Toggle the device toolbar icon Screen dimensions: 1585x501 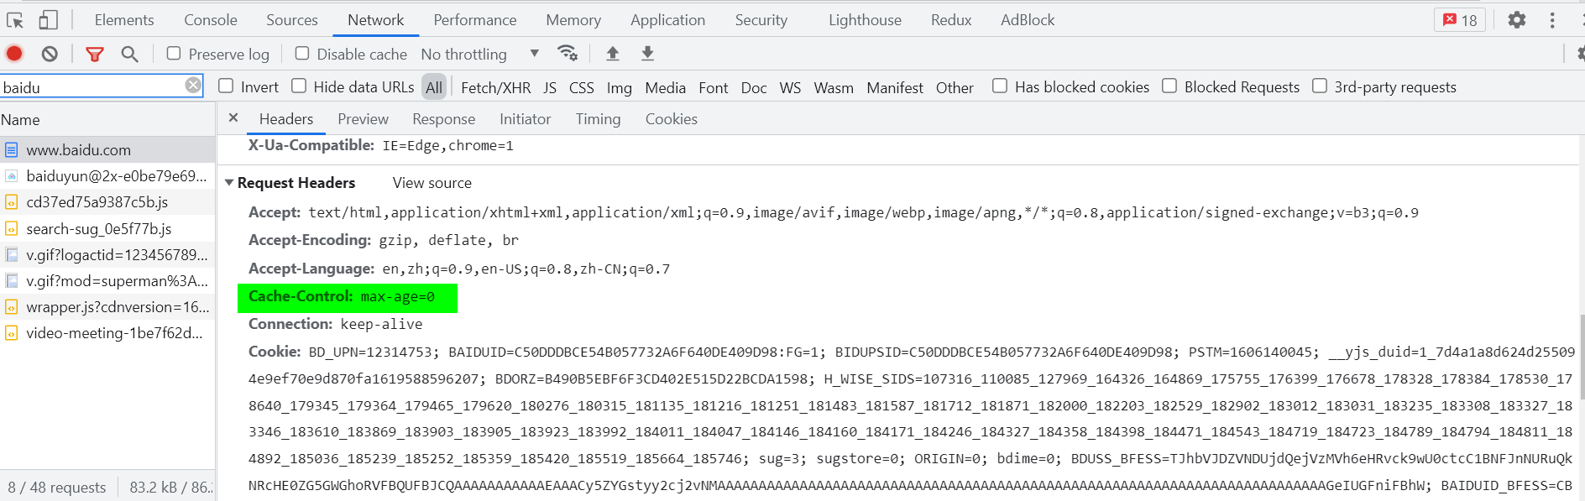tap(48, 20)
